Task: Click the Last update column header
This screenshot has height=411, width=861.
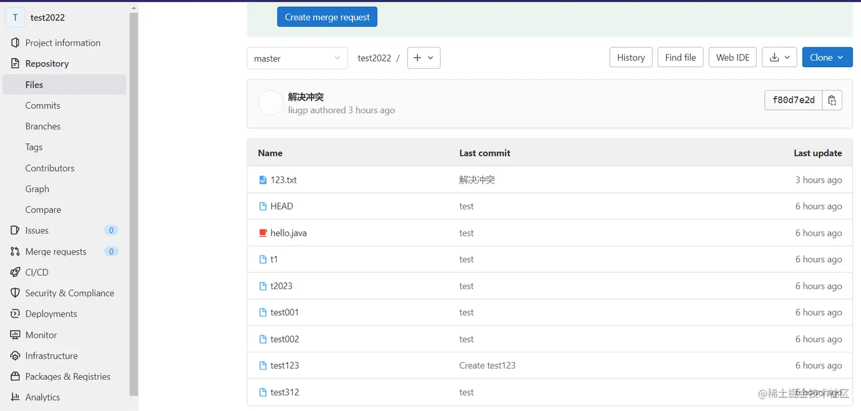Action: [x=818, y=153]
